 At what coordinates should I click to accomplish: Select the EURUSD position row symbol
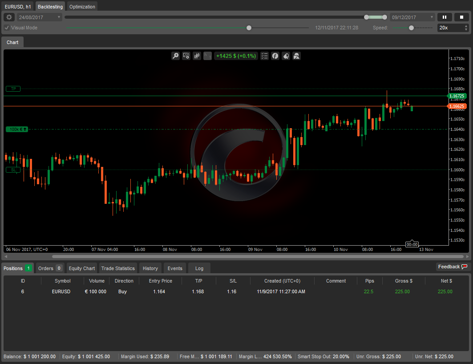pyautogui.click(x=61, y=291)
